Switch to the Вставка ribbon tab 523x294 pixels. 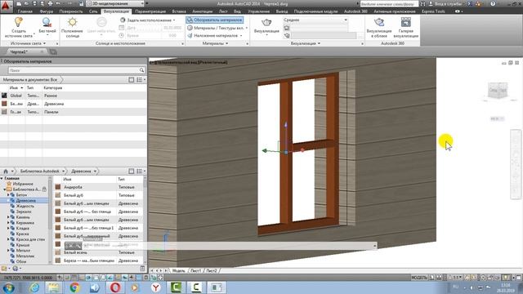tap(179, 11)
